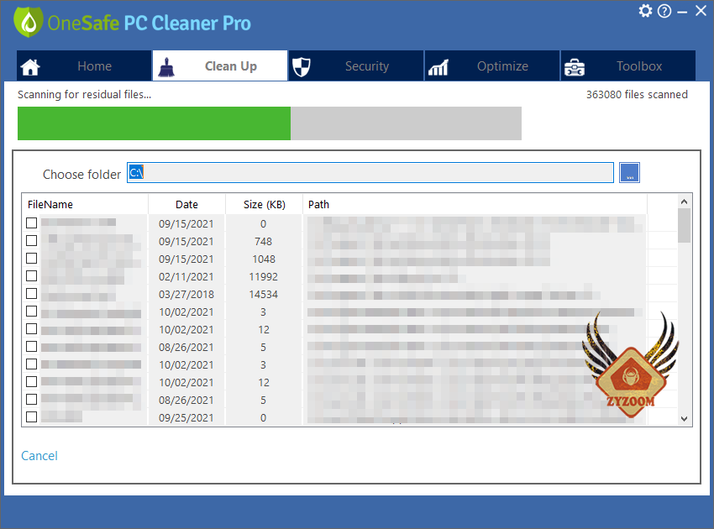Switch to the Security tab
Screen dimensions: 714x529
[x=355, y=66]
